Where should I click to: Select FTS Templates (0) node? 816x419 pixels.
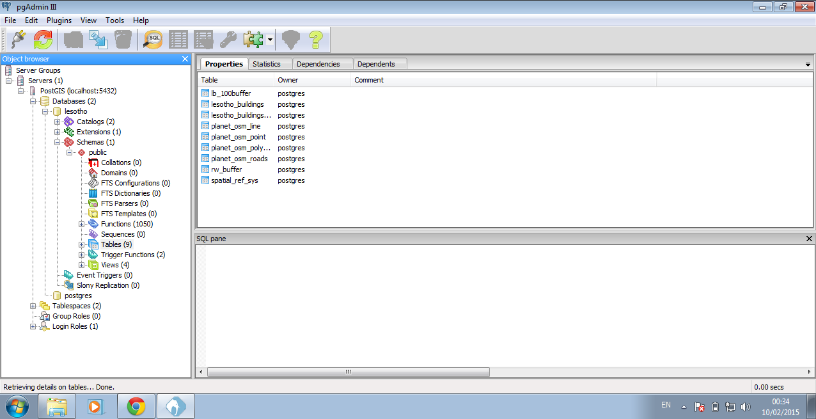(129, 214)
